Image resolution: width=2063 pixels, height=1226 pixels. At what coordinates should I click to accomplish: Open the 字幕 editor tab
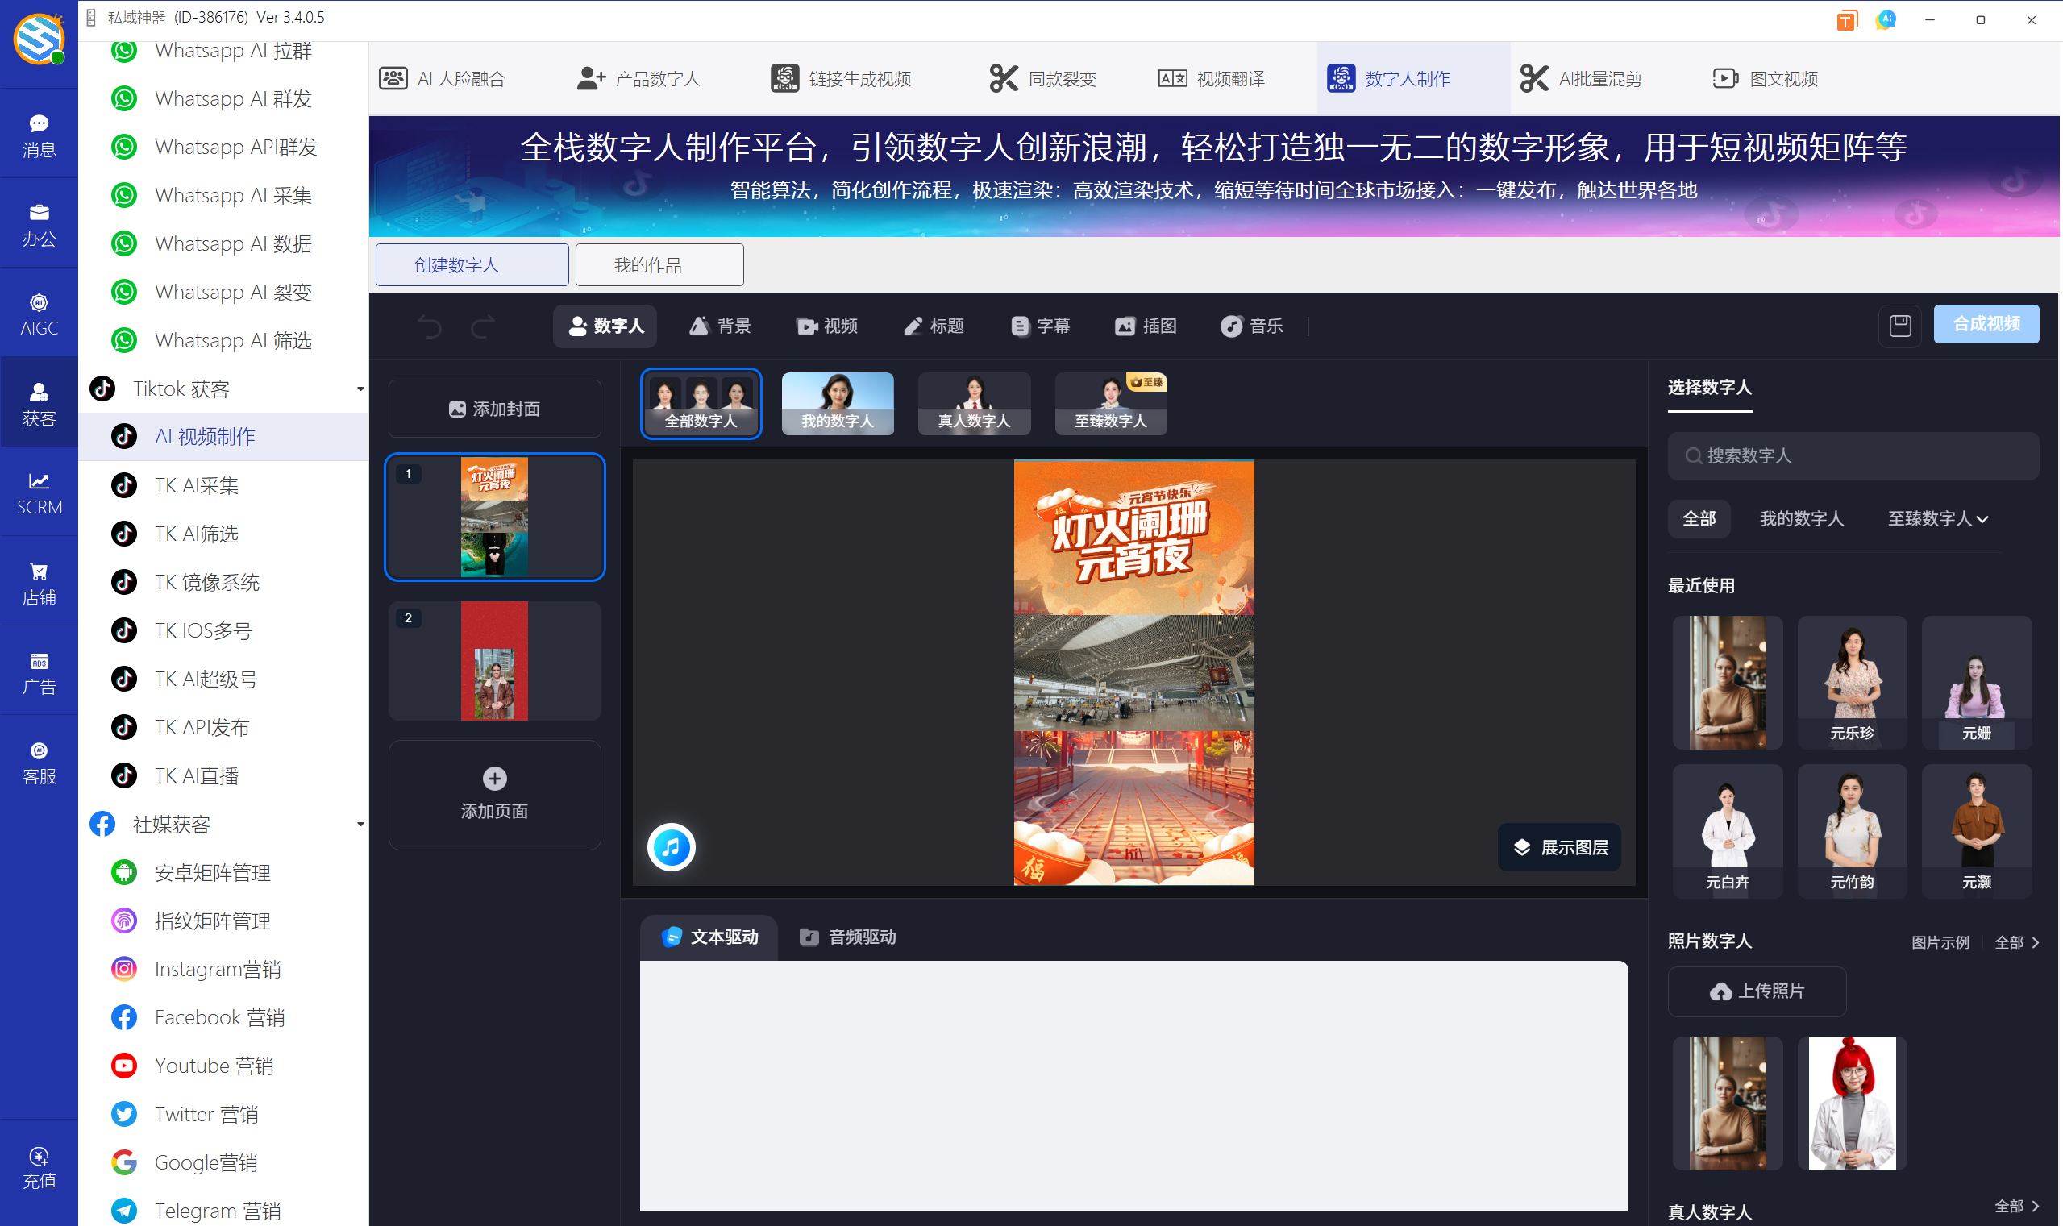(x=1039, y=326)
